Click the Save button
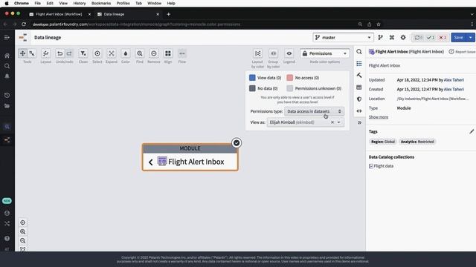 coord(459,38)
